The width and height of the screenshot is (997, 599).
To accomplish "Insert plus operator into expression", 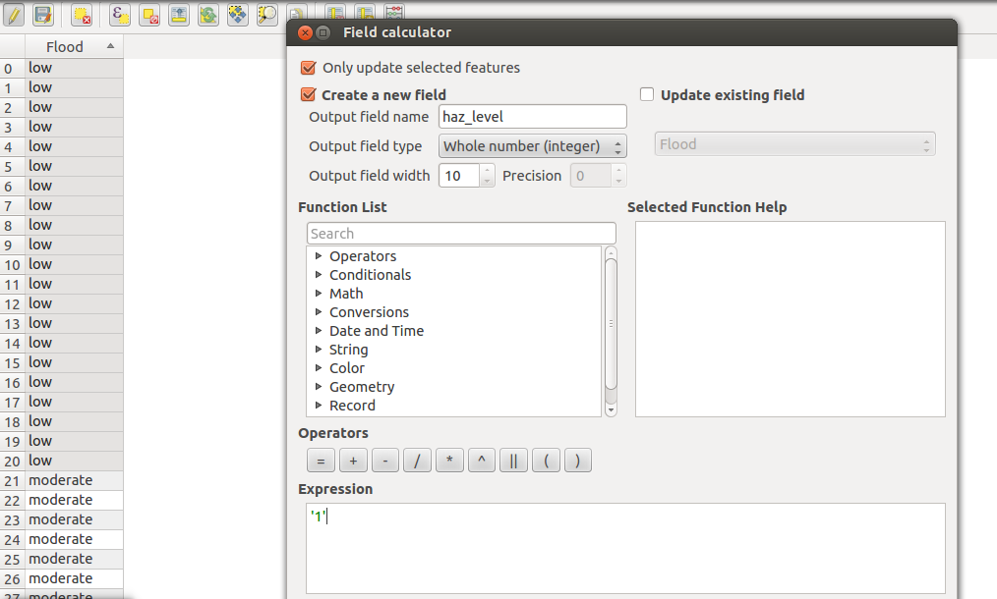I will coord(353,461).
